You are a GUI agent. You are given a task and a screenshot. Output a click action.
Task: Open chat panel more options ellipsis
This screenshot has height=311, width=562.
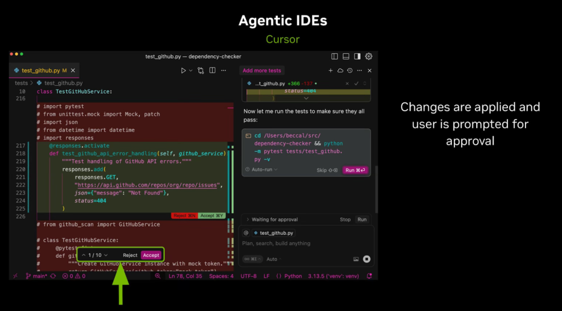tap(360, 71)
